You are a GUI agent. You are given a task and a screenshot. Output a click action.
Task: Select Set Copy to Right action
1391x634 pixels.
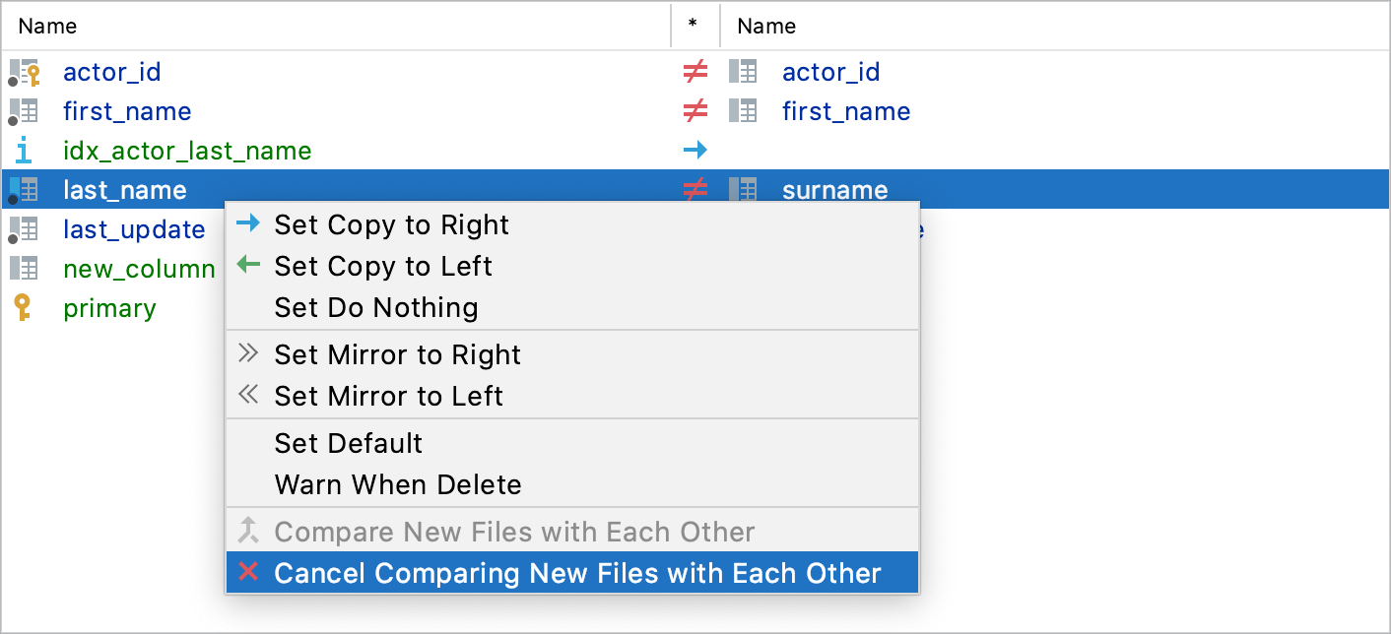(392, 224)
